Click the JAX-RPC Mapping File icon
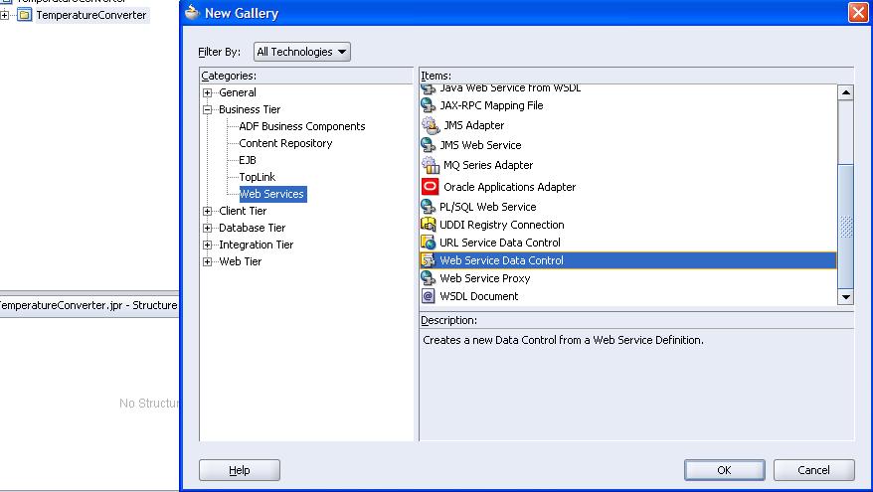This screenshot has height=492, width=873. pos(428,105)
